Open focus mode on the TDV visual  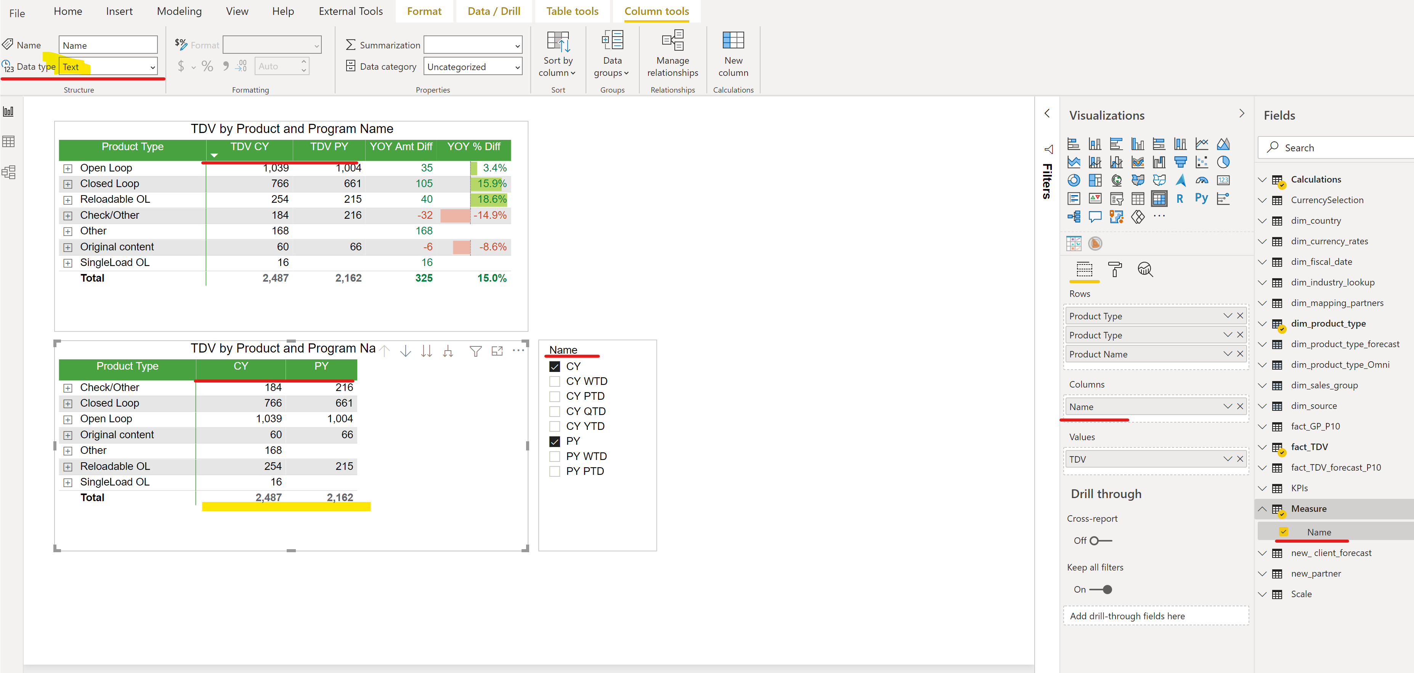497,351
